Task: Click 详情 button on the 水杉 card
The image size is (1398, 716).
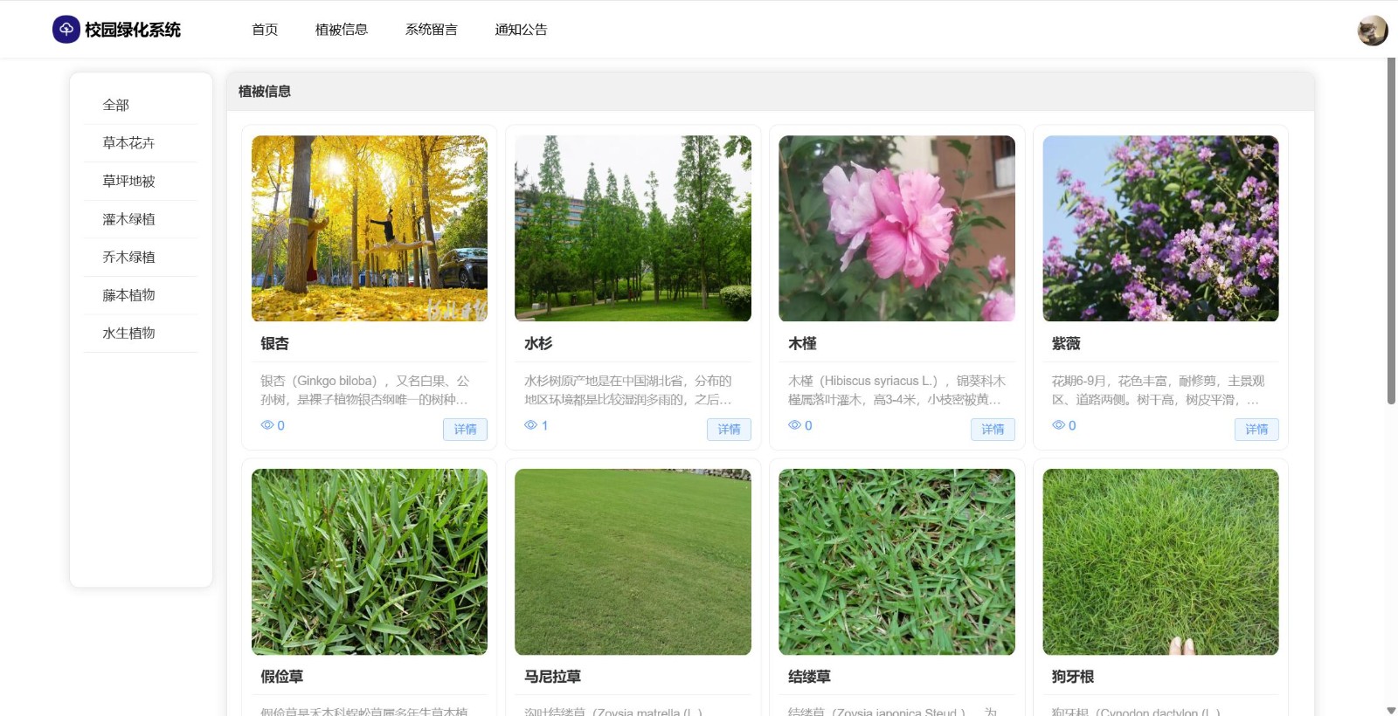Action: (x=729, y=430)
